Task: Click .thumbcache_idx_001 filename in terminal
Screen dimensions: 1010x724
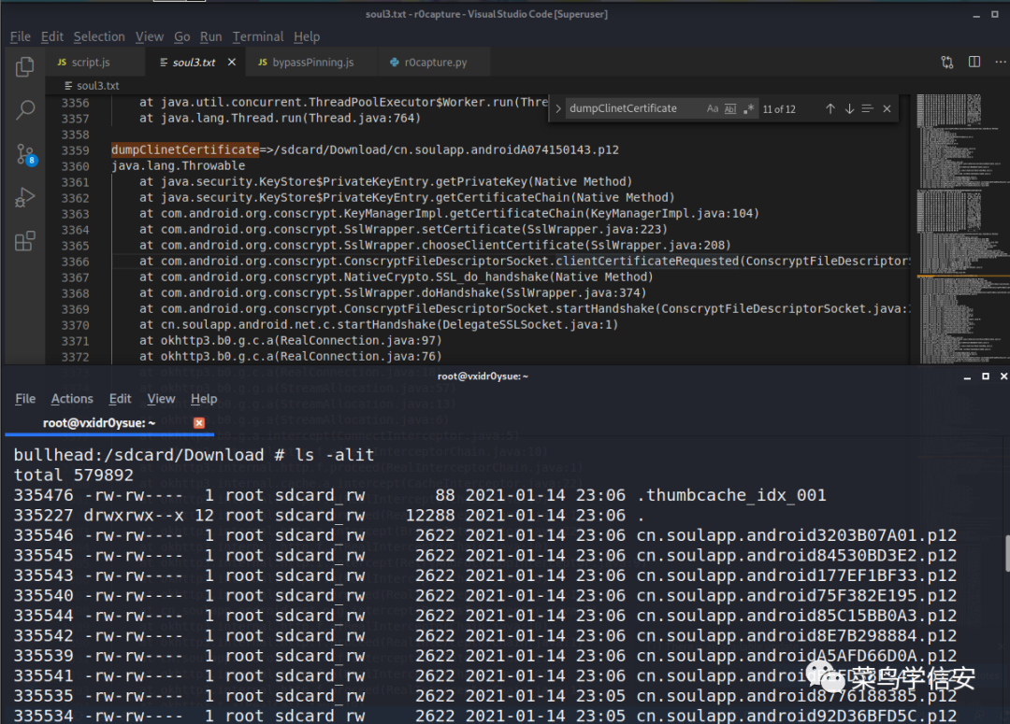Action: coord(731,495)
